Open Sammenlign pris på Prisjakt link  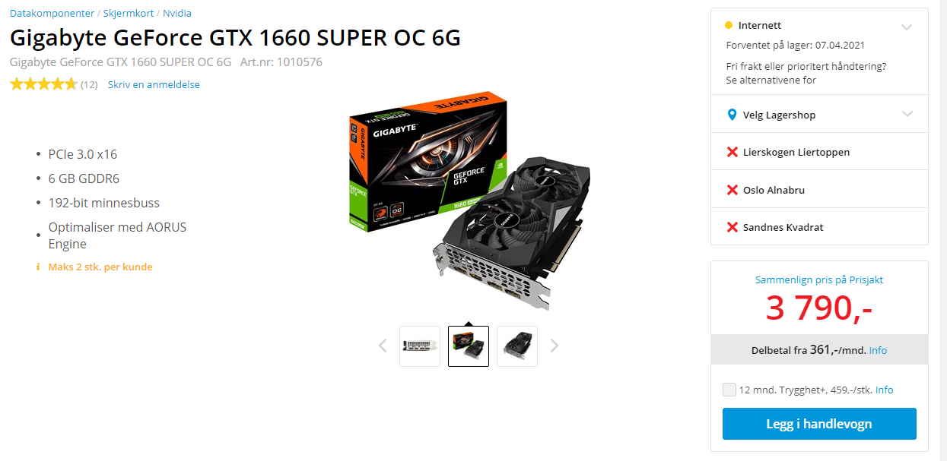[x=819, y=279]
